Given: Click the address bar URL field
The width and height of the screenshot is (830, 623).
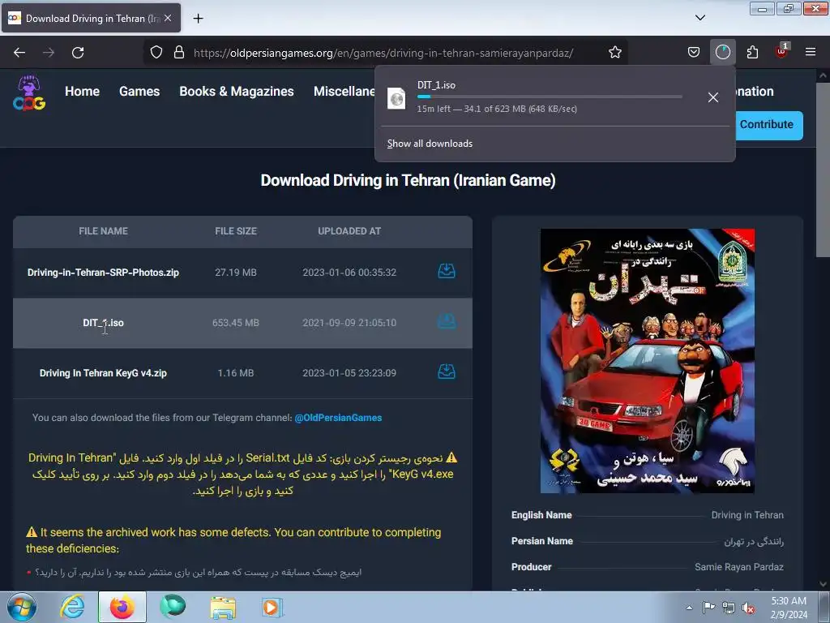Looking at the screenshot, I should click(383, 53).
